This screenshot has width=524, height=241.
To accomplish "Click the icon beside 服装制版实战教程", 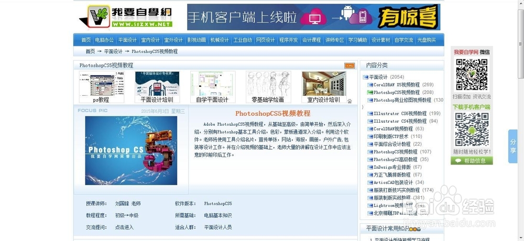I will [x=370, y=198].
